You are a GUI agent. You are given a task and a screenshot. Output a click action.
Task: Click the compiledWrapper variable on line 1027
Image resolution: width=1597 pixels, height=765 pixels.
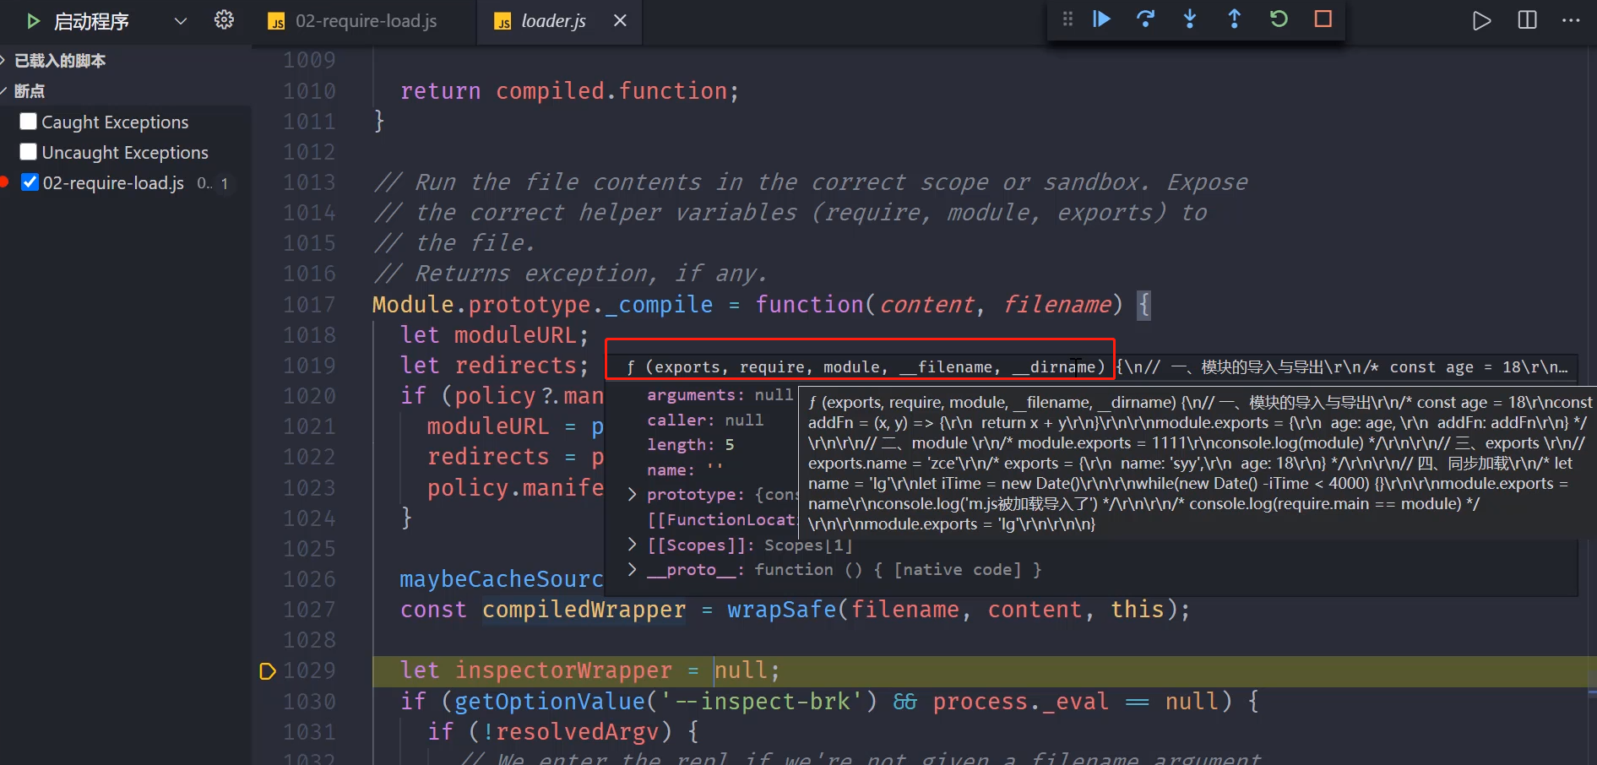pyautogui.click(x=584, y=610)
